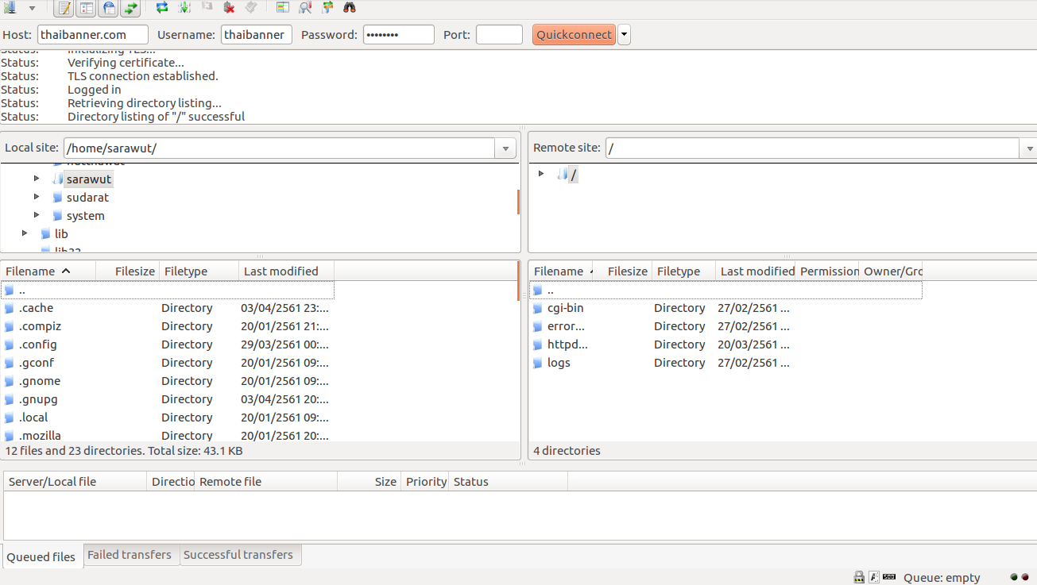
Task: Open directory listing filters dialog
Action: 283,8
